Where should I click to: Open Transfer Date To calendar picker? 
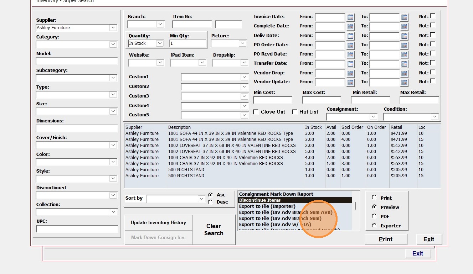pos(404,64)
